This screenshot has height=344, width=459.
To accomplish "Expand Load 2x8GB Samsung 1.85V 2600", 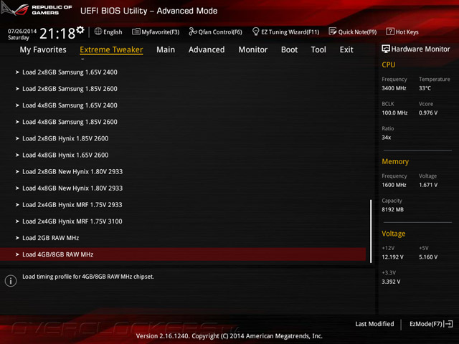I will (x=183, y=89).
